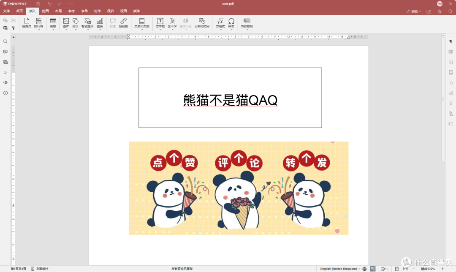Open the comments panel in left sidebar
The width and height of the screenshot is (456, 272).
tap(5, 52)
